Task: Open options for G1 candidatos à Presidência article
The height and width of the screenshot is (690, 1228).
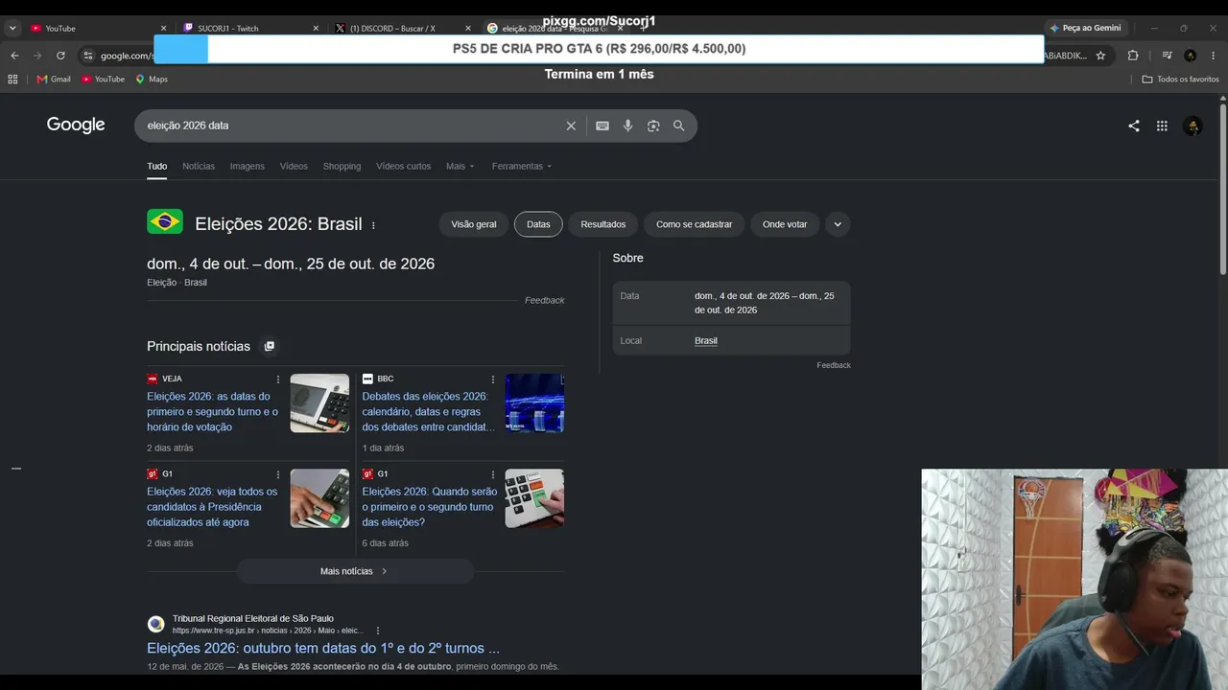Action: click(x=278, y=474)
